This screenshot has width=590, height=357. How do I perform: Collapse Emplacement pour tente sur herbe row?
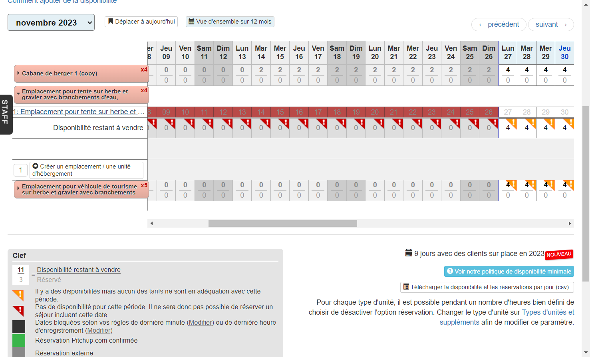pyautogui.click(x=81, y=95)
